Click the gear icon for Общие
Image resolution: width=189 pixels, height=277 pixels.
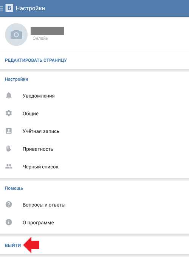click(9, 113)
